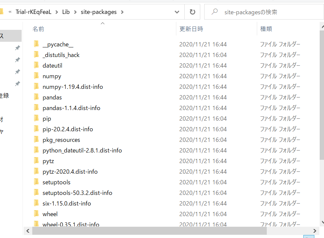Select the __pycache__ folder icon
This screenshot has width=324, height=238.
tap(36, 44)
